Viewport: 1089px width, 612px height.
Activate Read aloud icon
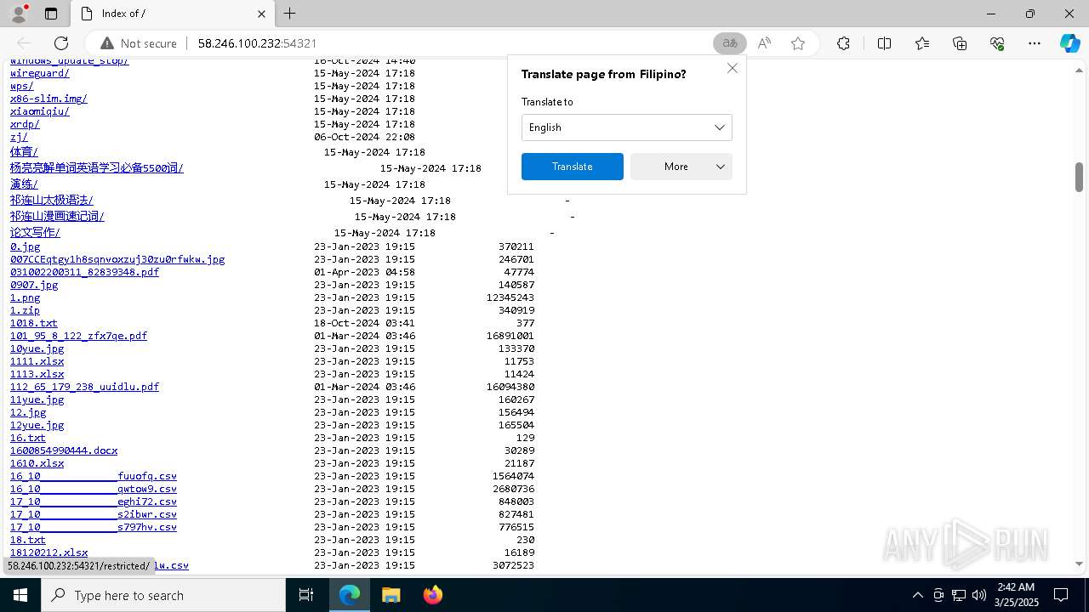764,43
